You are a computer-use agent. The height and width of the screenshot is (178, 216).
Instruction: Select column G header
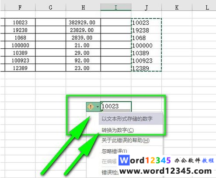point(51,7)
